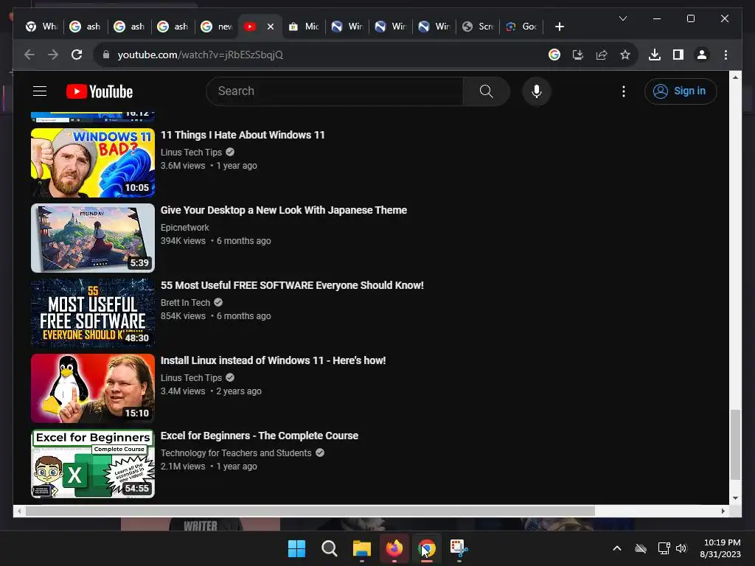Open File Explorer from taskbar
Viewport: 755px width, 566px height.
point(361,548)
